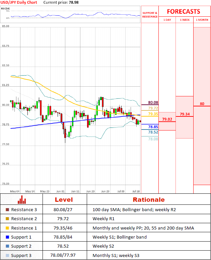
Task: Click the Level column header
Action: (64, 200)
